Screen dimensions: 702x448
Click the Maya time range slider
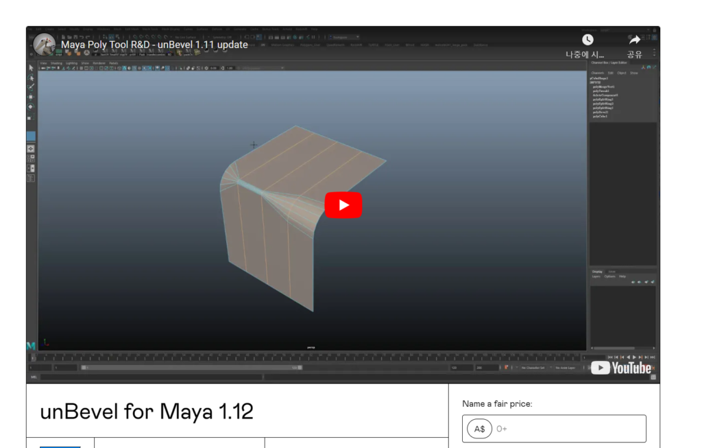tap(192, 368)
